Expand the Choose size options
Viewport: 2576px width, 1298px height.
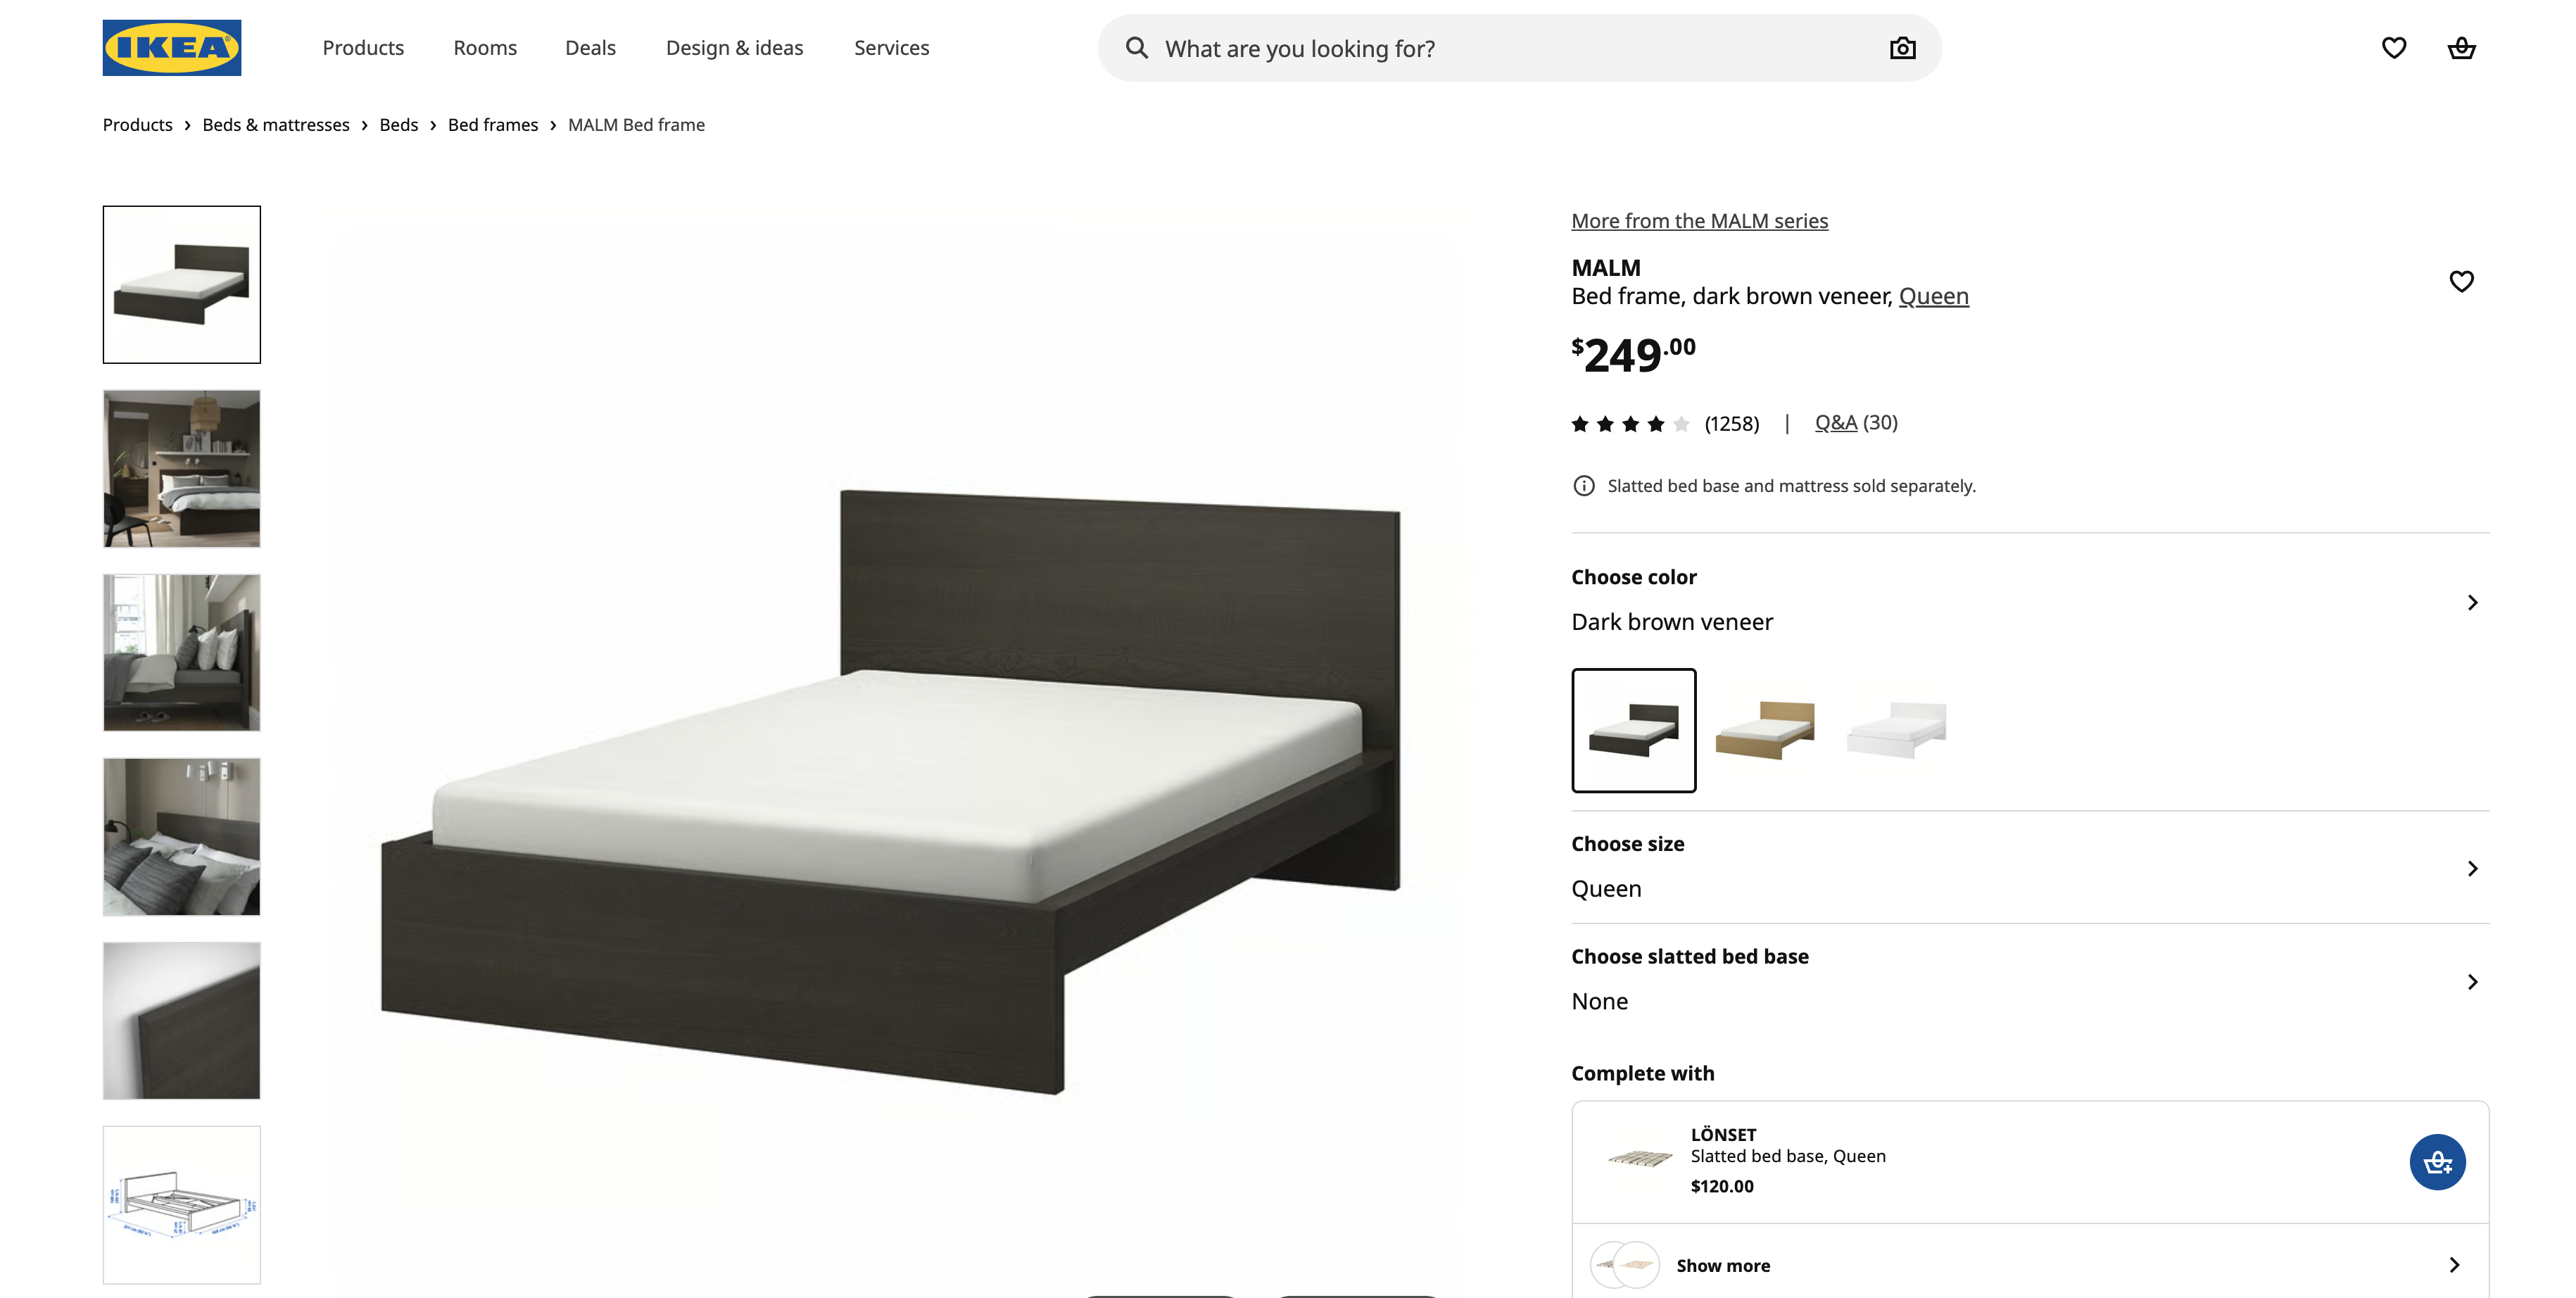pos(2030,867)
